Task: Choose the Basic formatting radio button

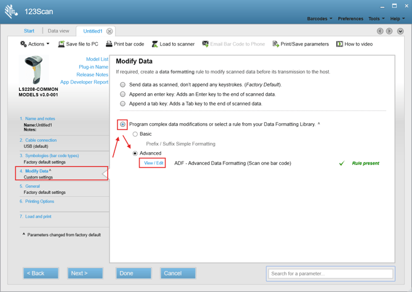Action: [135, 134]
